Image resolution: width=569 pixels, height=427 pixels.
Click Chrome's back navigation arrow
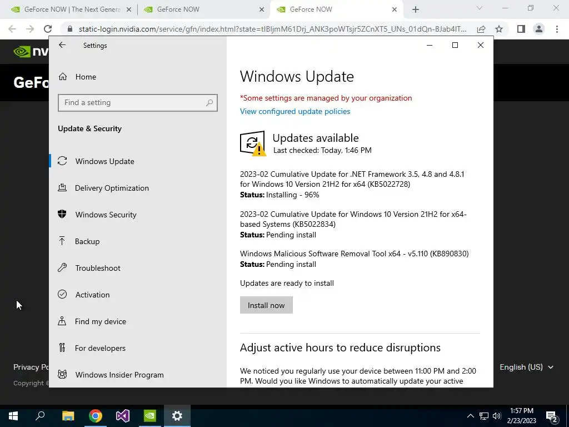click(12, 29)
